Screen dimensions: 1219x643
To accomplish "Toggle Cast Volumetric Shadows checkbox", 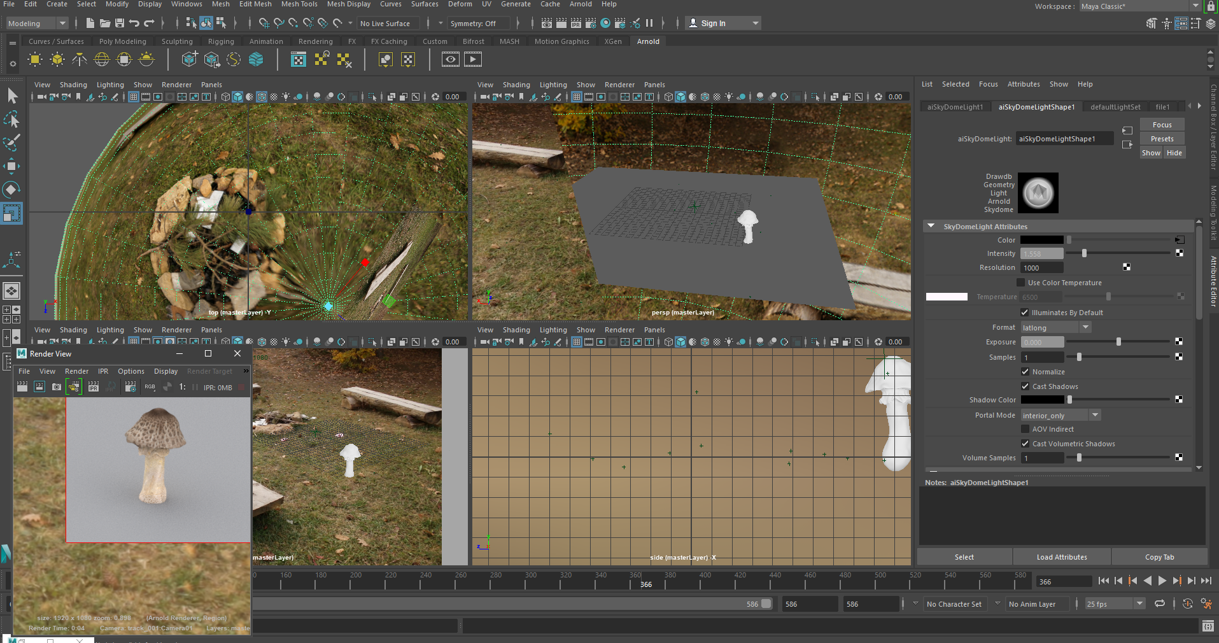I will pos(1025,444).
